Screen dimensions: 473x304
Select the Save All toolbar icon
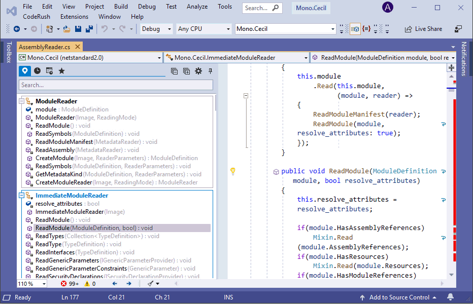coord(90,29)
